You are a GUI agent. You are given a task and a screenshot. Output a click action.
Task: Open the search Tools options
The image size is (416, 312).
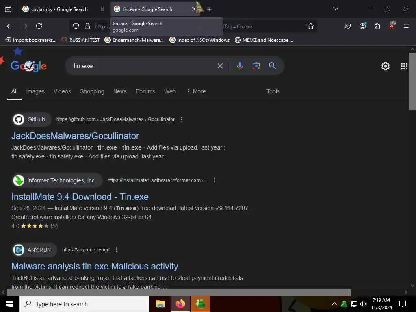coord(273,91)
